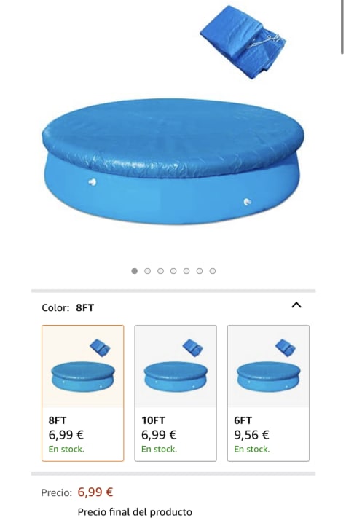Open the main pool cover product image
The width and height of the screenshot is (346, 526).
point(173,162)
